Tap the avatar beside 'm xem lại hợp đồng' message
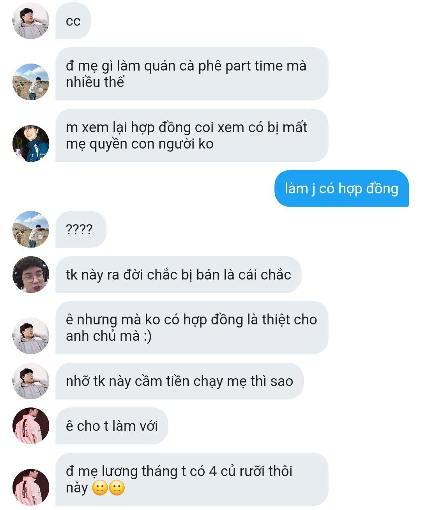The height and width of the screenshot is (510, 421). [31, 143]
